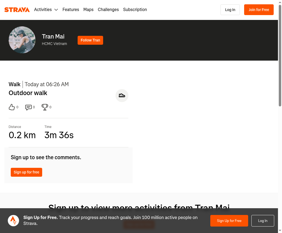Click the trophy achievements icon

coord(45,107)
